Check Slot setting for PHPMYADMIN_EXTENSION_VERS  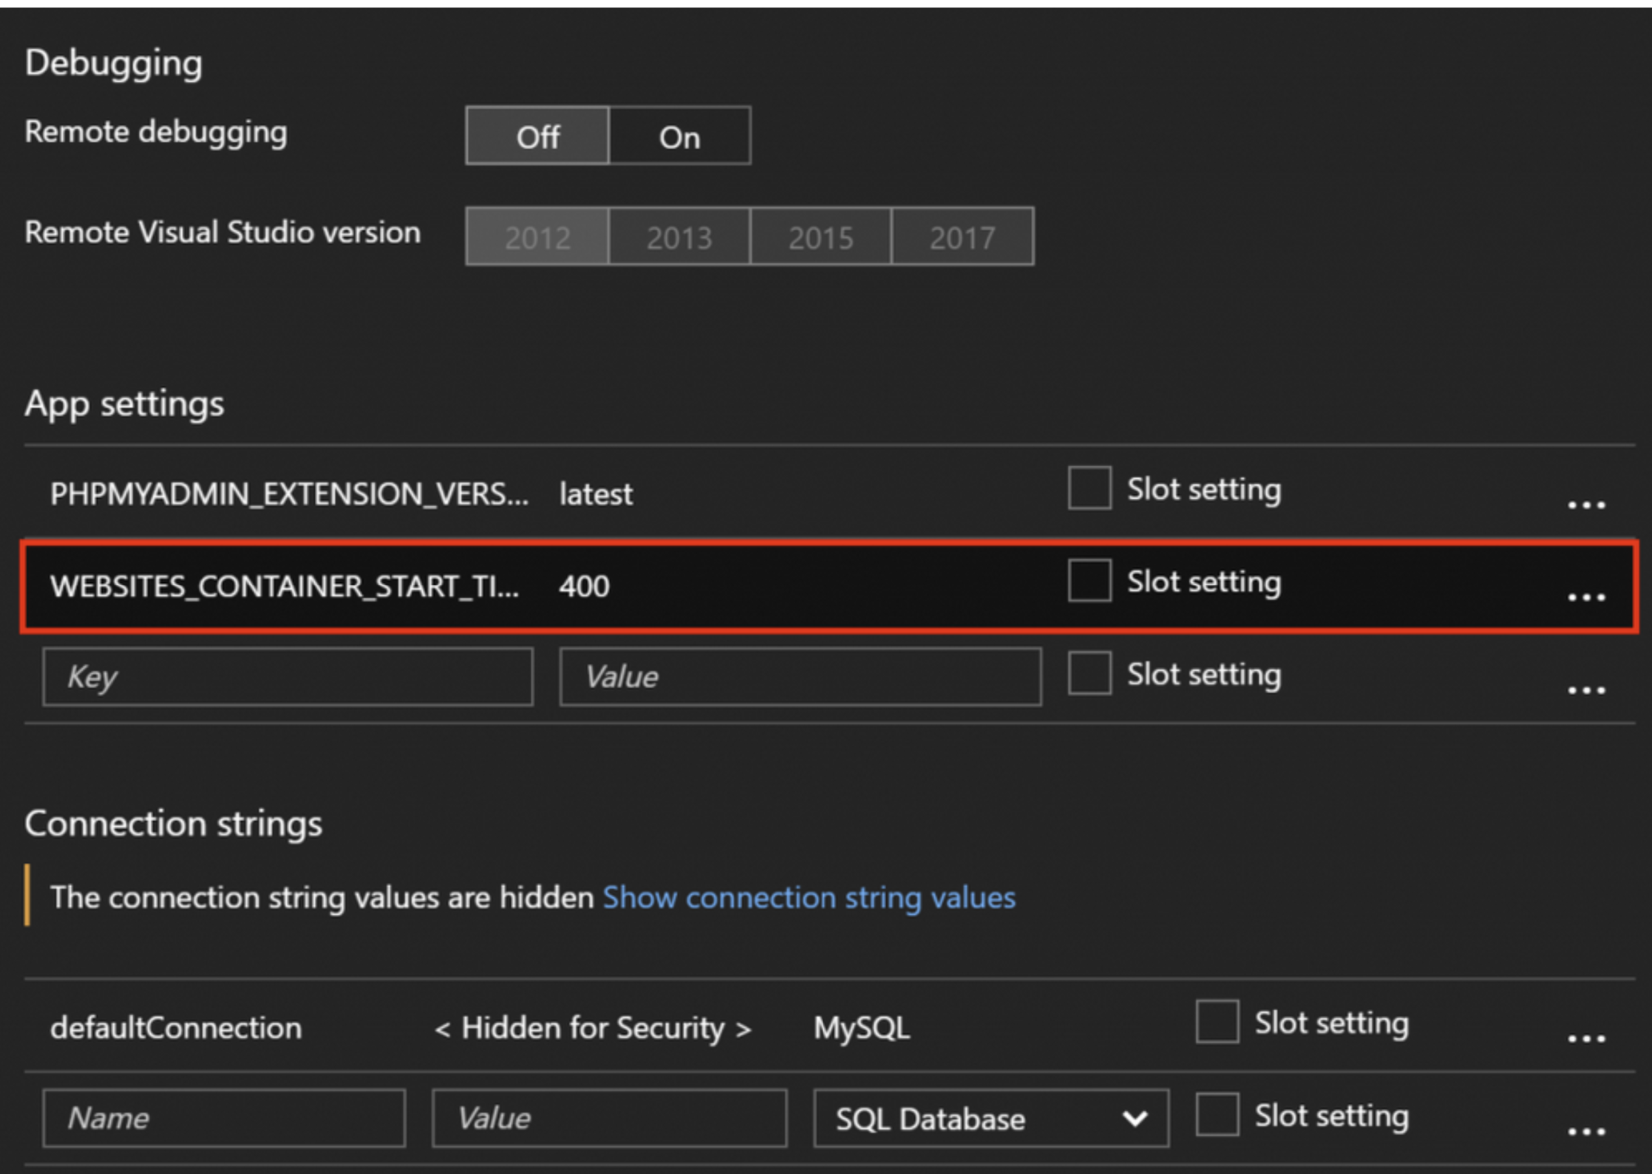tap(1089, 489)
